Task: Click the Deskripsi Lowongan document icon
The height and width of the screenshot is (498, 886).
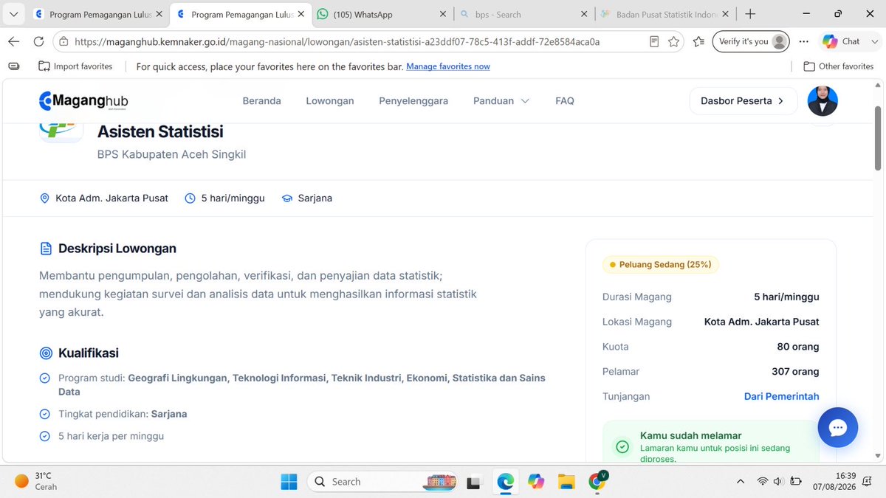Action: click(x=46, y=249)
